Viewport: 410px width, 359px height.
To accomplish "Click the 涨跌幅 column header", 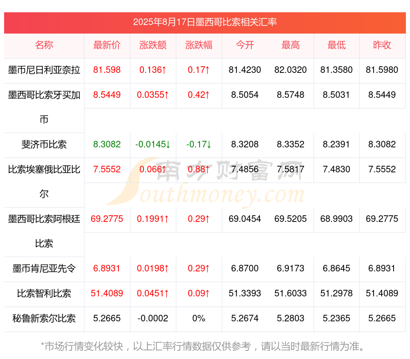I will [x=199, y=45].
